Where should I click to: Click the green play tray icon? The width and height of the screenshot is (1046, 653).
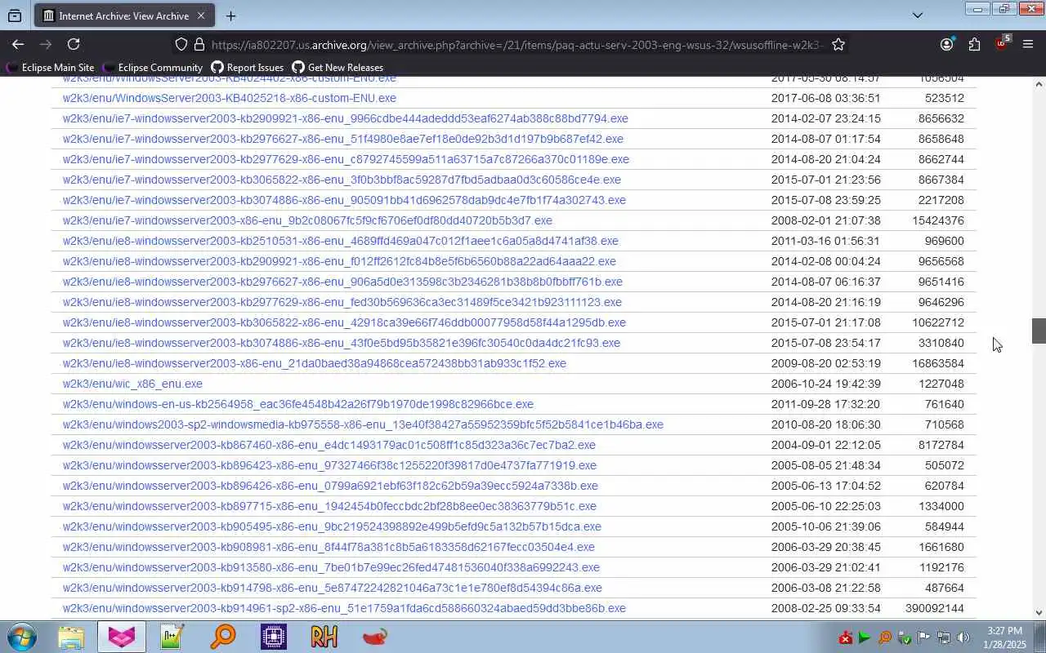[x=865, y=637]
